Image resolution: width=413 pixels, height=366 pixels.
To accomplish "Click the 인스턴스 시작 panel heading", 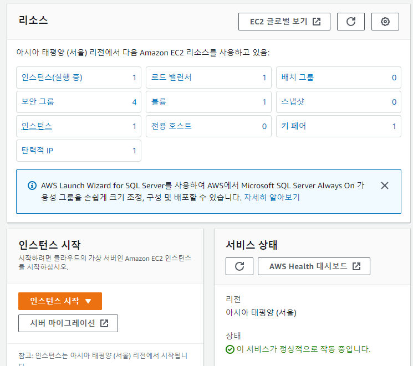I will (49, 245).
